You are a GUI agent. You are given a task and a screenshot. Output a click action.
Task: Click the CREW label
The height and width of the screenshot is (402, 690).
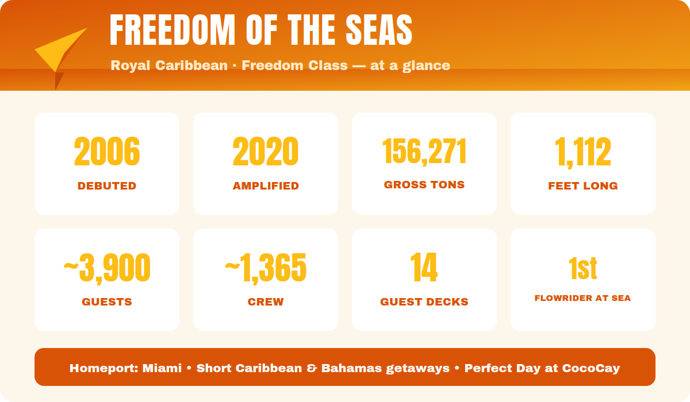(x=266, y=302)
